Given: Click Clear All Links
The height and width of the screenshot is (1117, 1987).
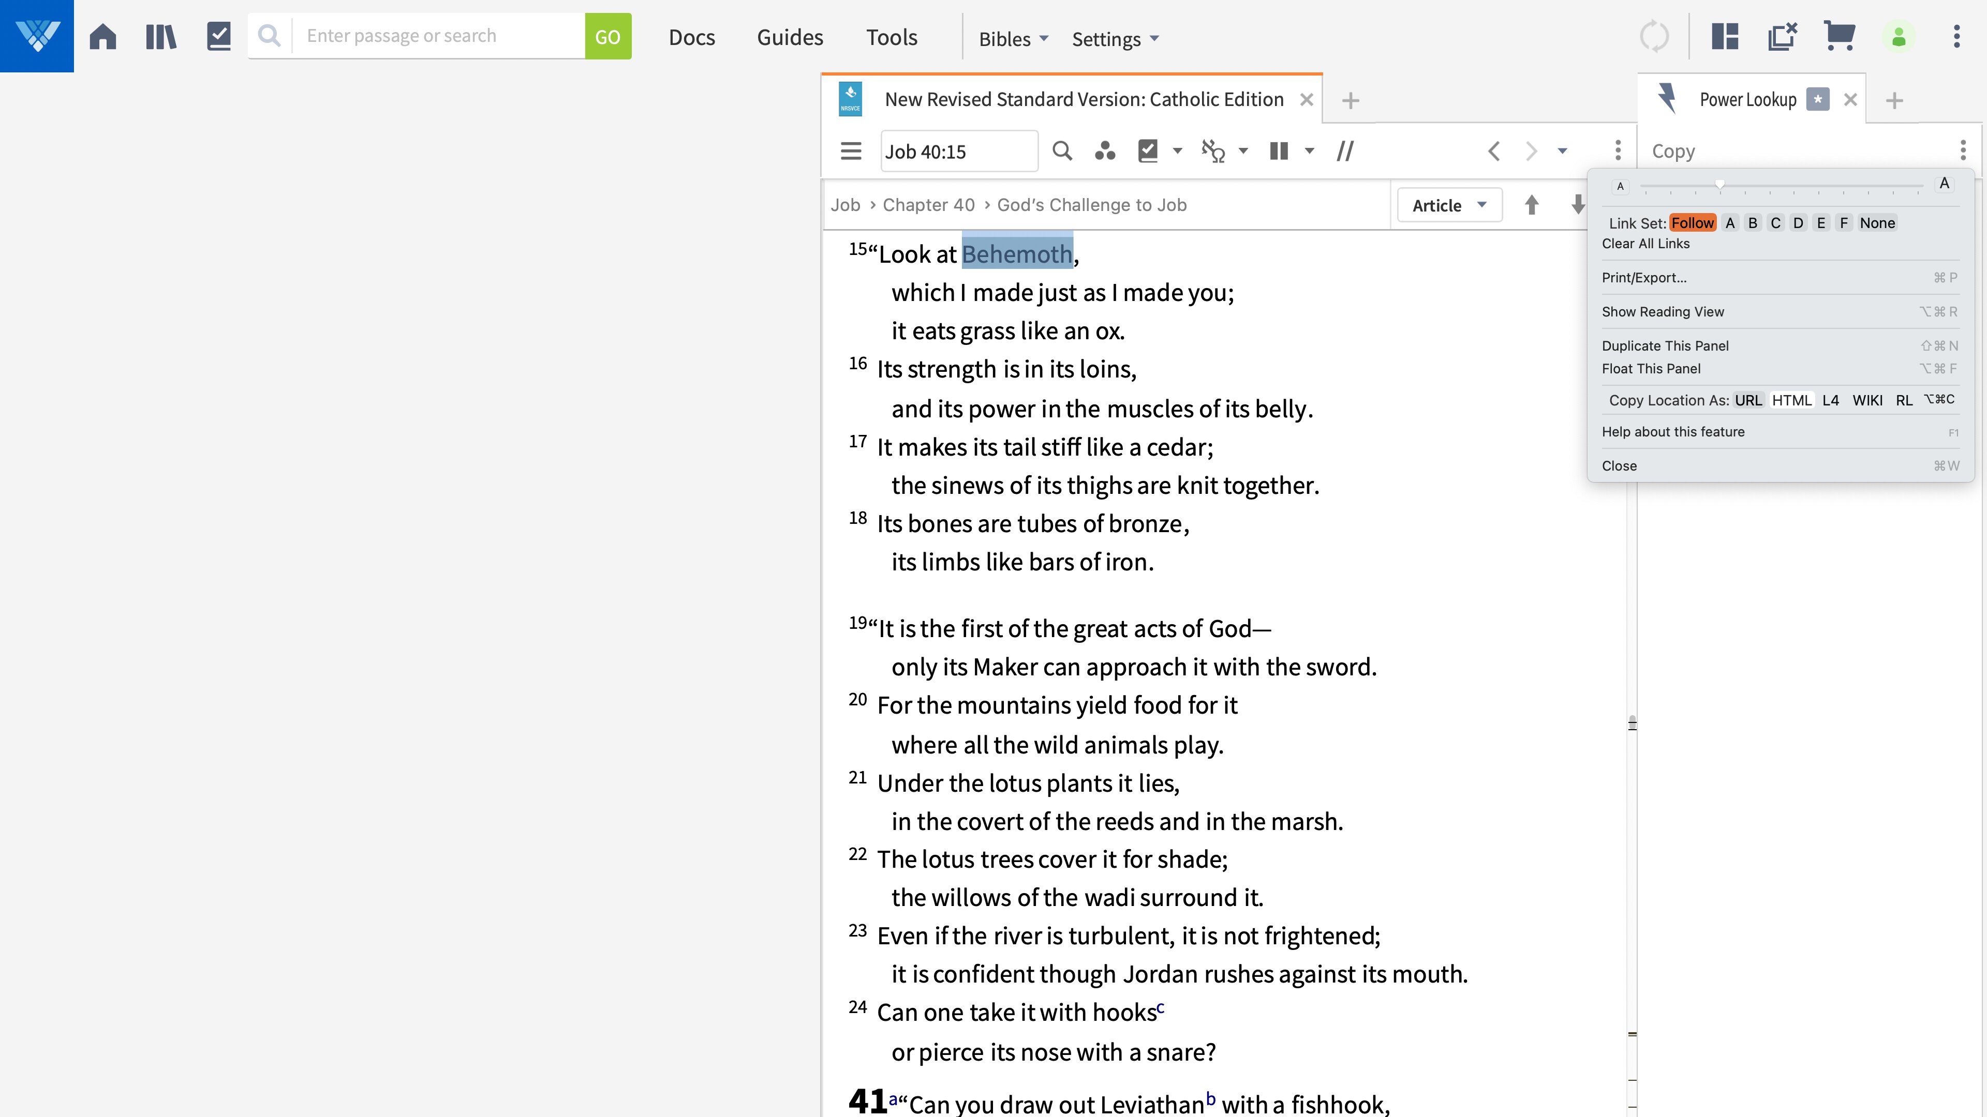Looking at the screenshot, I should click(1645, 244).
